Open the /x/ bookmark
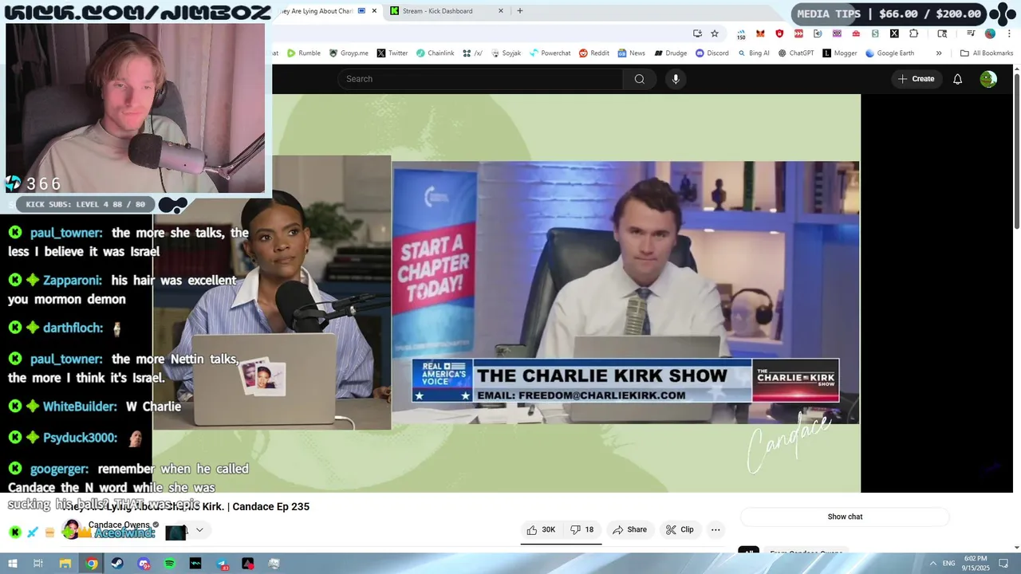The height and width of the screenshot is (574, 1021). (472, 53)
